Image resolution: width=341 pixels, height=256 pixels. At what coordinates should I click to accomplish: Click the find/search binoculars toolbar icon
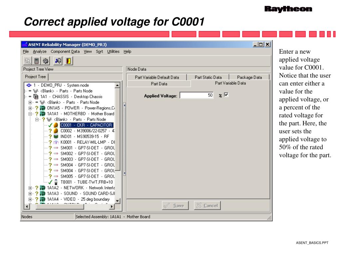point(58,61)
